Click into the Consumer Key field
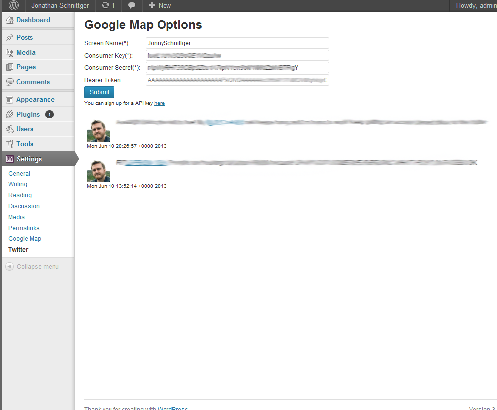 click(x=237, y=55)
